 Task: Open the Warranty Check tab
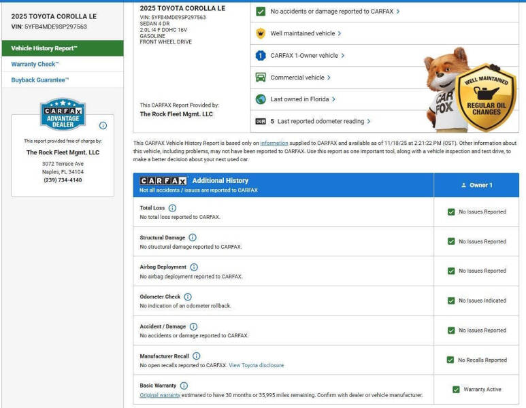pyautogui.click(x=35, y=64)
